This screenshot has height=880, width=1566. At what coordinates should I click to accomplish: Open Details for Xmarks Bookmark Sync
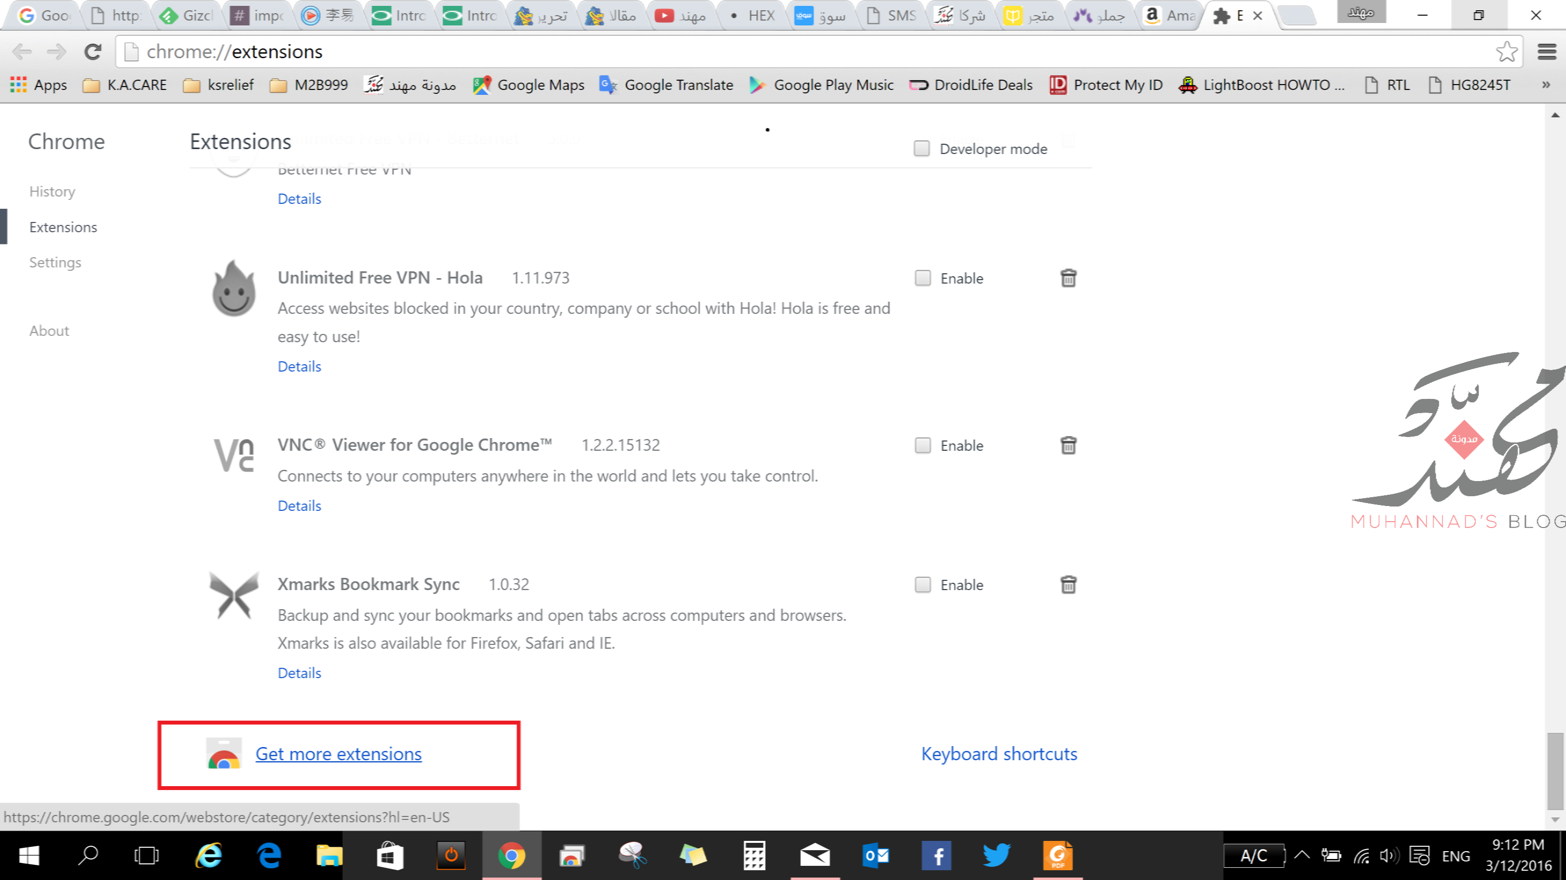299,673
